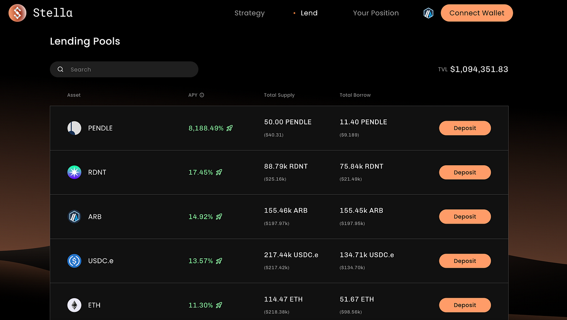The width and height of the screenshot is (567, 320).
Task: Open the Strategy tab
Action: 249,13
